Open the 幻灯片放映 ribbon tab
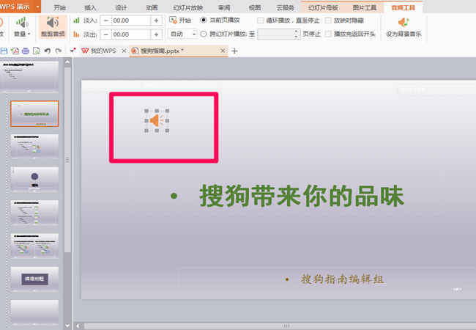The width and height of the screenshot is (476, 330). tap(188, 7)
